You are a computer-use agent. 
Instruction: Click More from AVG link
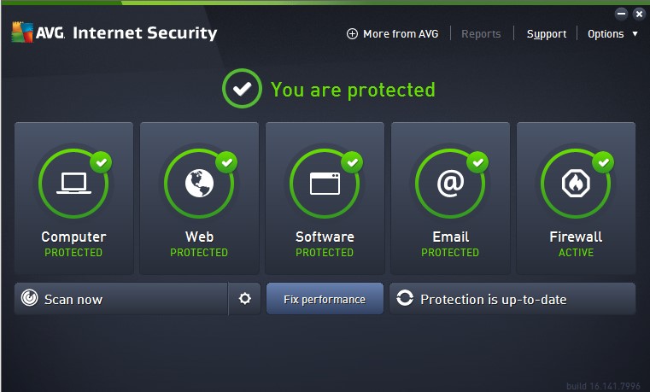click(x=401, y=34)
